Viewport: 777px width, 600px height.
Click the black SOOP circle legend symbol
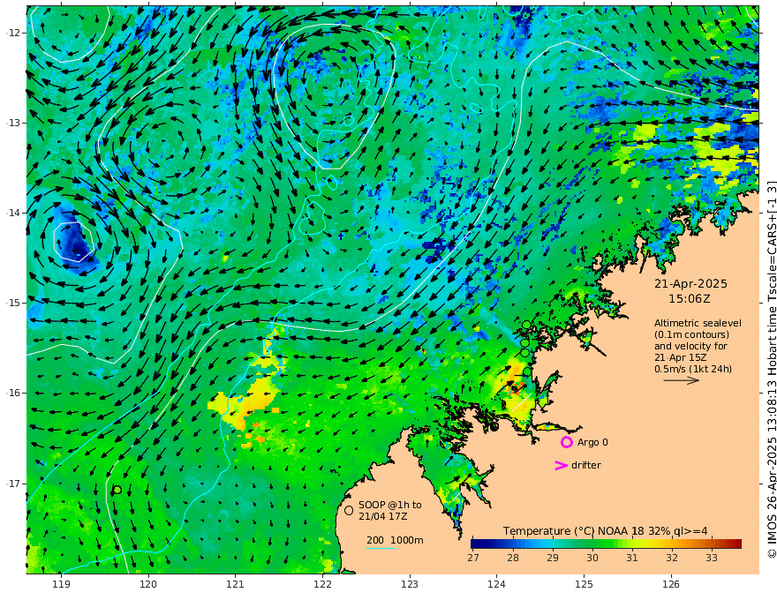349,510
